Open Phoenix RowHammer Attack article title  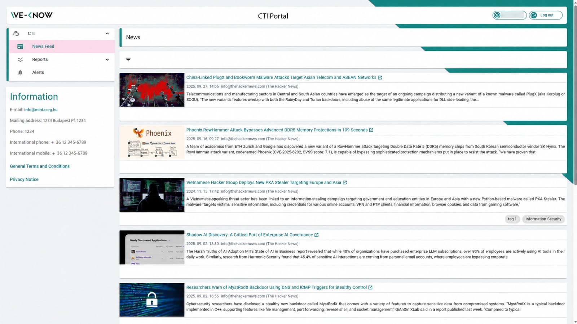coord(277,130)
